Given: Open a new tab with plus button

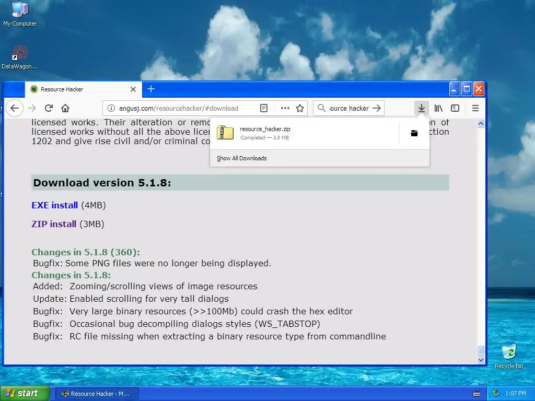Looking at the screenshot, I should (x=151, y=89).
